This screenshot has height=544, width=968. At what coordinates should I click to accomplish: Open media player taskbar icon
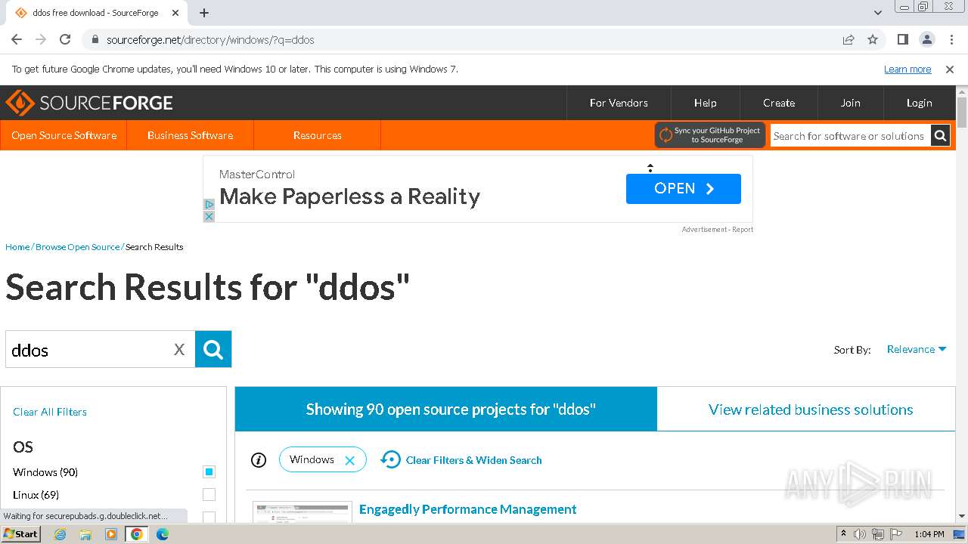pyautogui.click(x=111, y=534)
